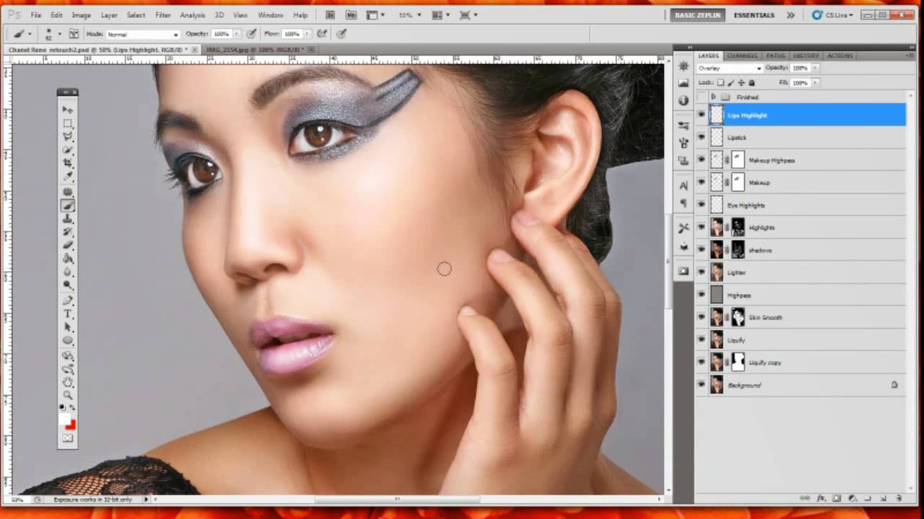The image size is (924, 519).
Task: Click the add layer style fx icon
Action: tap(821, 498)
